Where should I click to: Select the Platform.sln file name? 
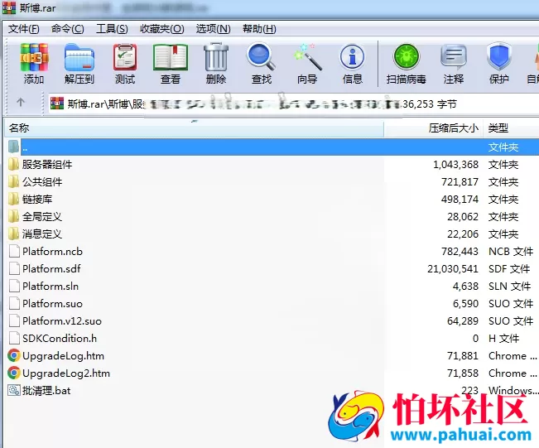click(x=51, y=287)
